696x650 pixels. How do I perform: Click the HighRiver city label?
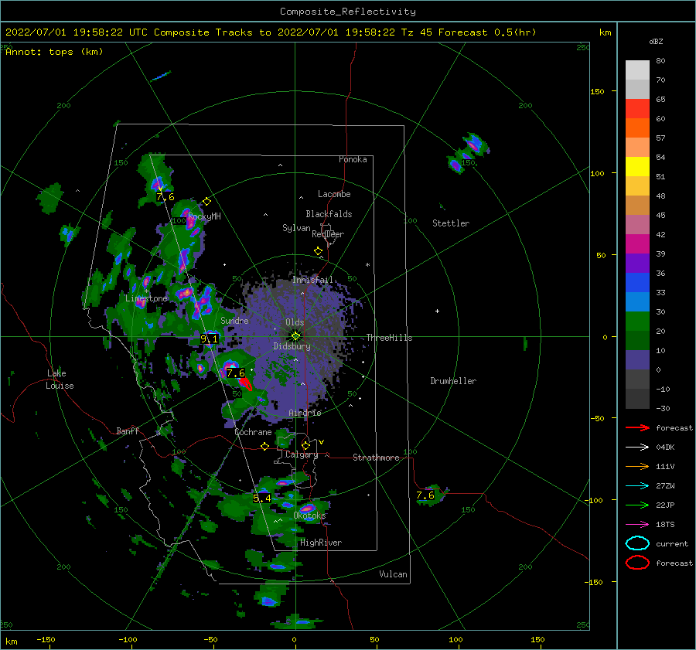tap(321, 543)
